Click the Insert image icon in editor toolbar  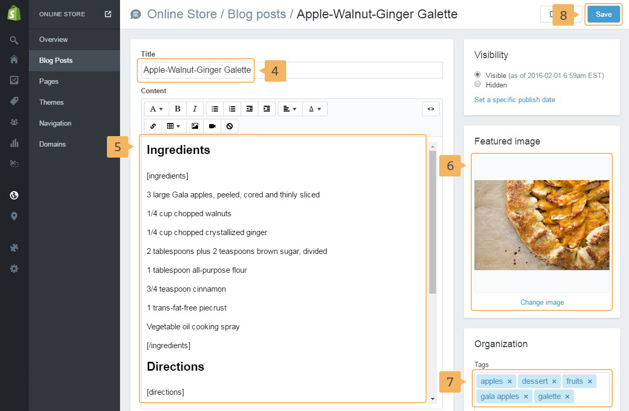click(195, 126)
